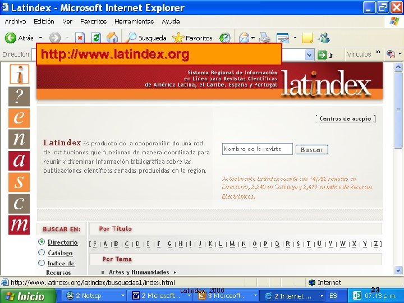Click the Atrás back arrow icon
Viewport: 404px width, 303px height.
[11, 38]
